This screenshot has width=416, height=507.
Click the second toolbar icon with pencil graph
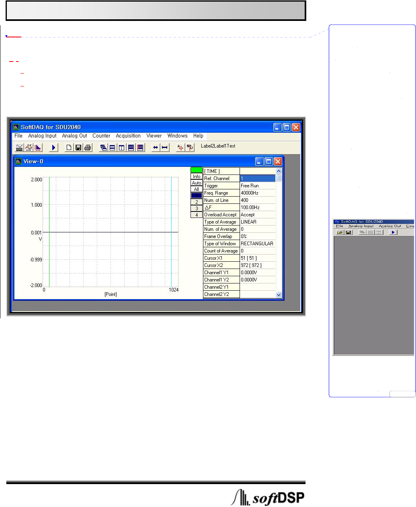pos(29,148)
